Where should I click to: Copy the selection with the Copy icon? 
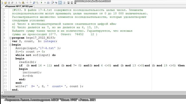click(20, 3)
